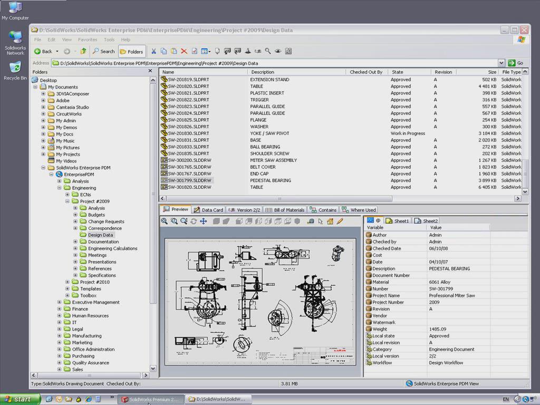Click the select pointer icon in the preview toolbar
The image size is (540, 405).
pyautogui.click(x=321, y=221)
